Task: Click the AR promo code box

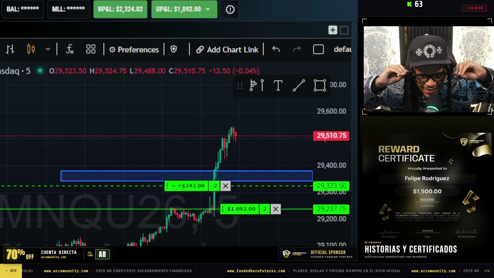Action: point(102,254)
